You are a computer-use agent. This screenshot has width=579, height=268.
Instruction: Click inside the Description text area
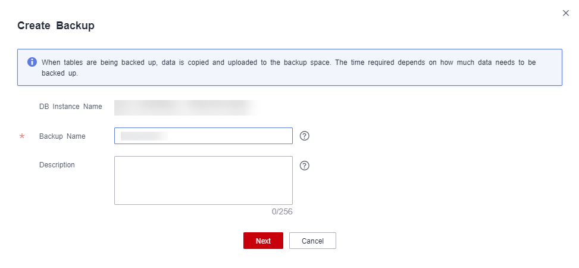click(203, 180)
